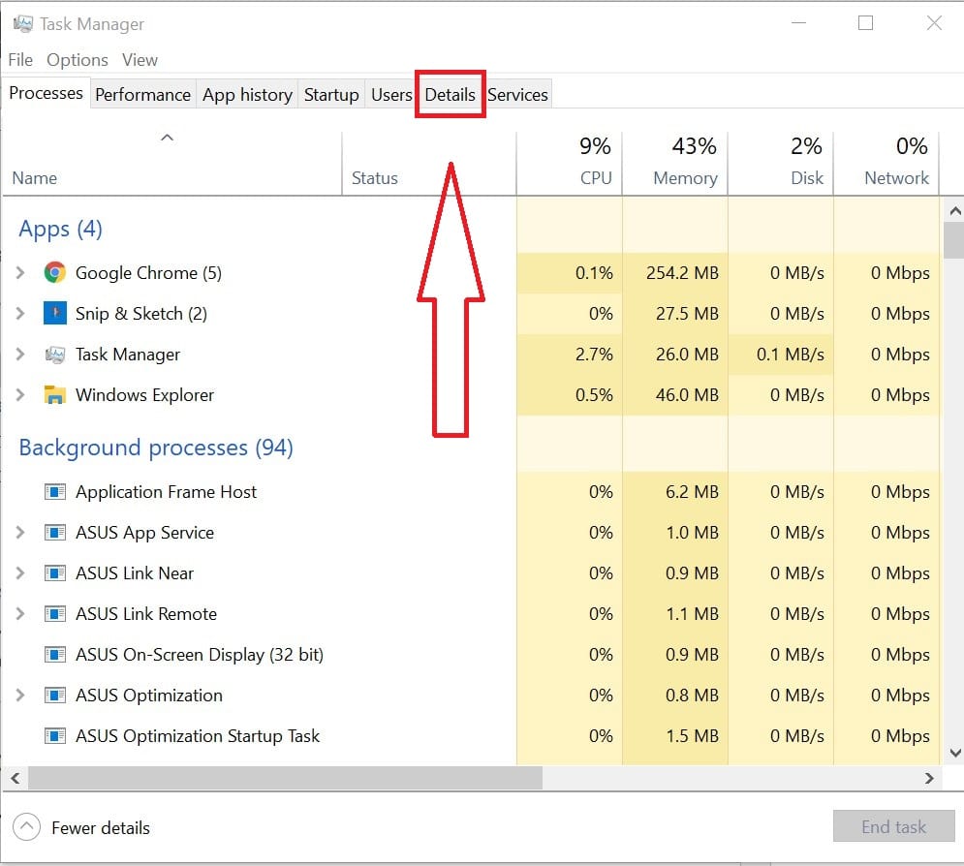Open the View menu

pyautogui.click(x=140, y=60)
